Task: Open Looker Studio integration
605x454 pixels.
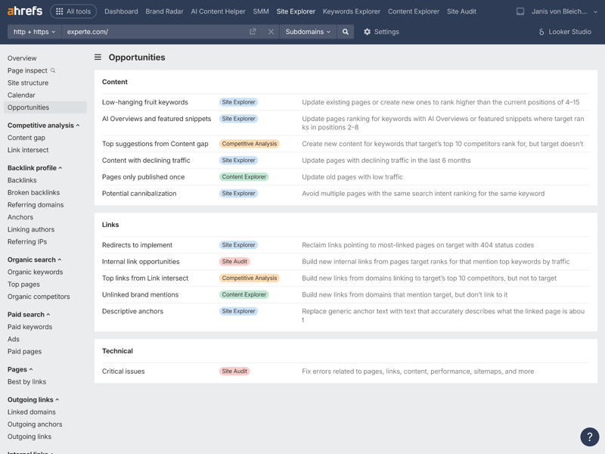Action: click(564, 32)
